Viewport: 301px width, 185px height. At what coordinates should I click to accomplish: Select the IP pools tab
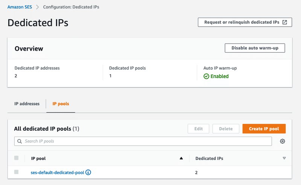[61, 104]
